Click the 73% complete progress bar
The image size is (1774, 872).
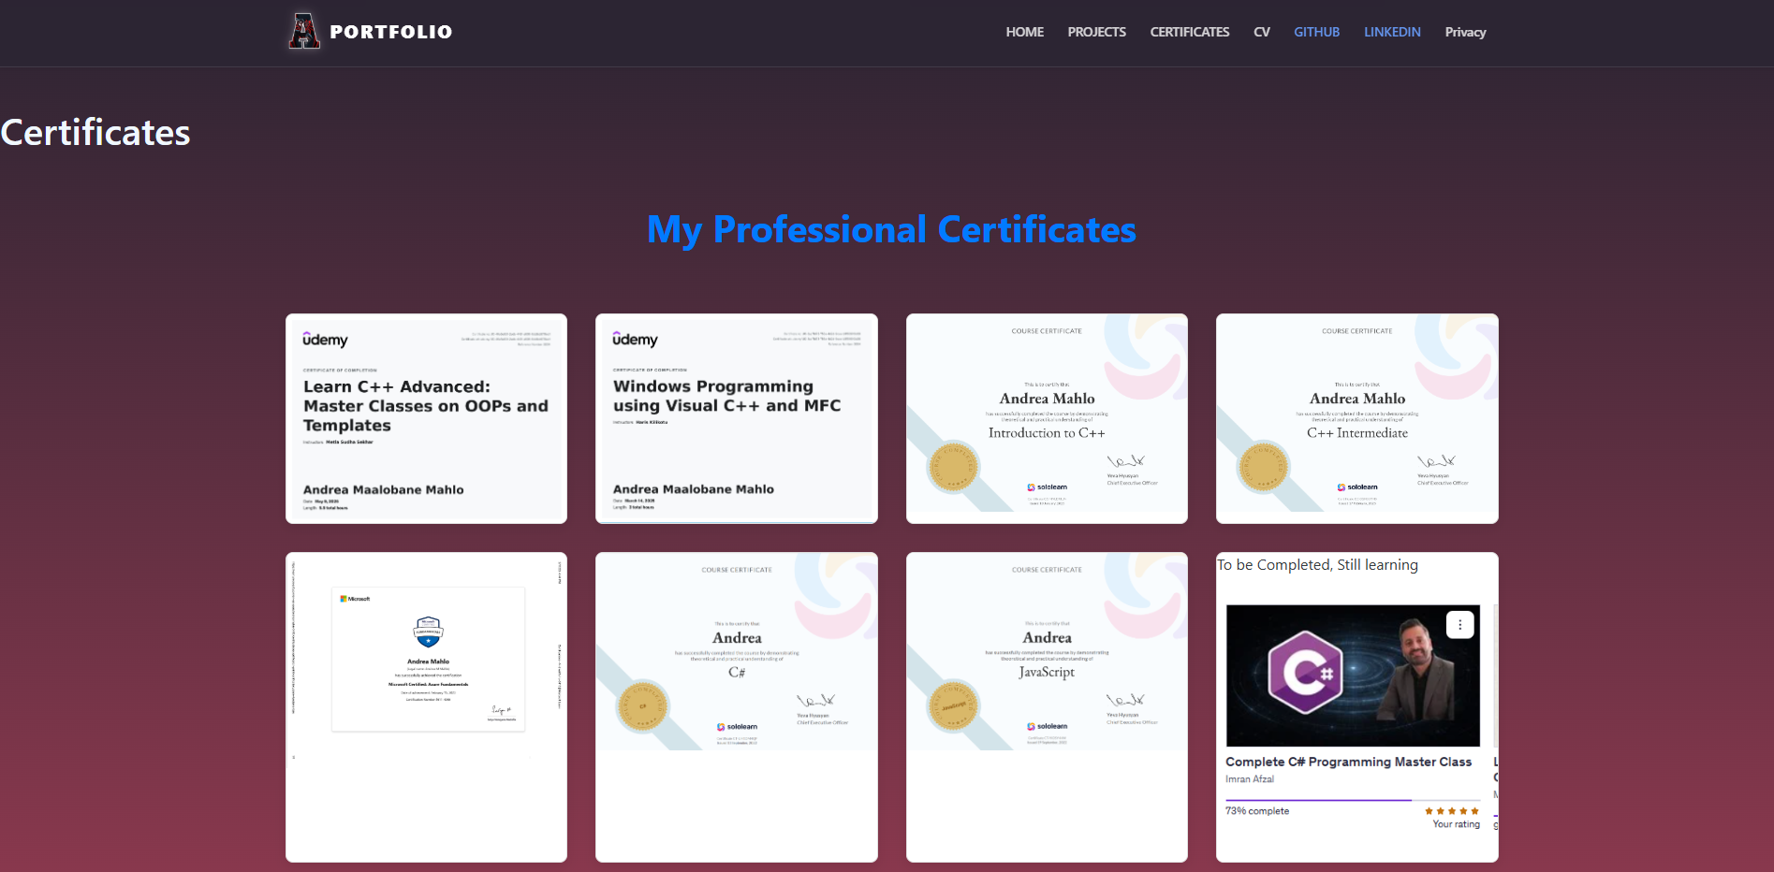[1352, 800]
